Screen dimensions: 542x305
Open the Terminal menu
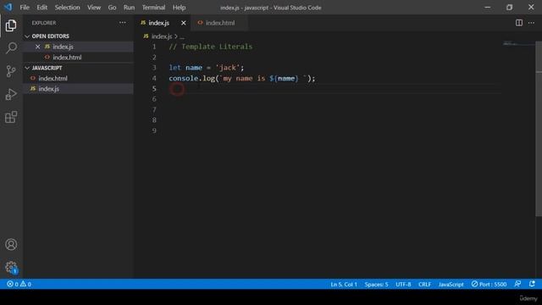click(x=153, y=8)
